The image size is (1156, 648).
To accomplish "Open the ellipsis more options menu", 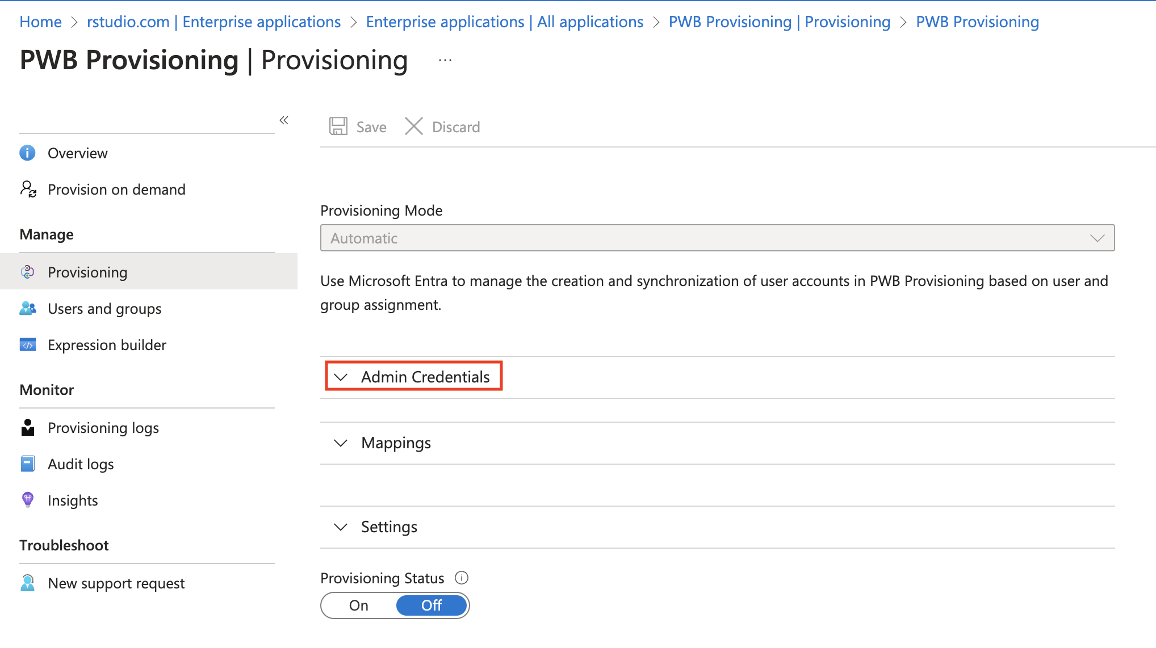I will [445, 60].
